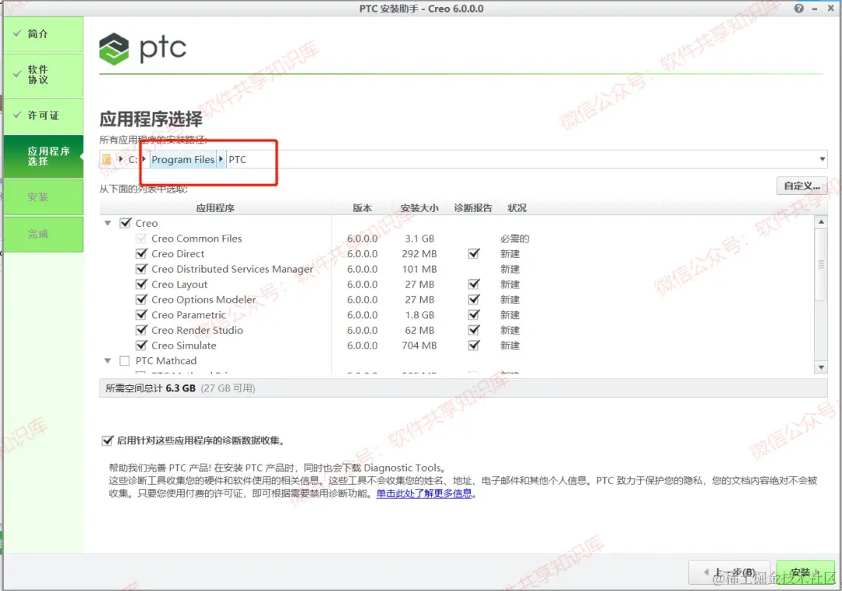Screen dimensions: 842x591
Task: Uncheck Creo Simulate application
Action: pos(141,345)
